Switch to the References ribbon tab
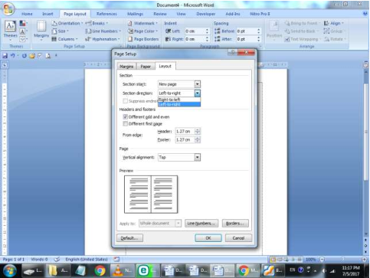This screenshot has height=278, width=370. [x=106, y=14]
